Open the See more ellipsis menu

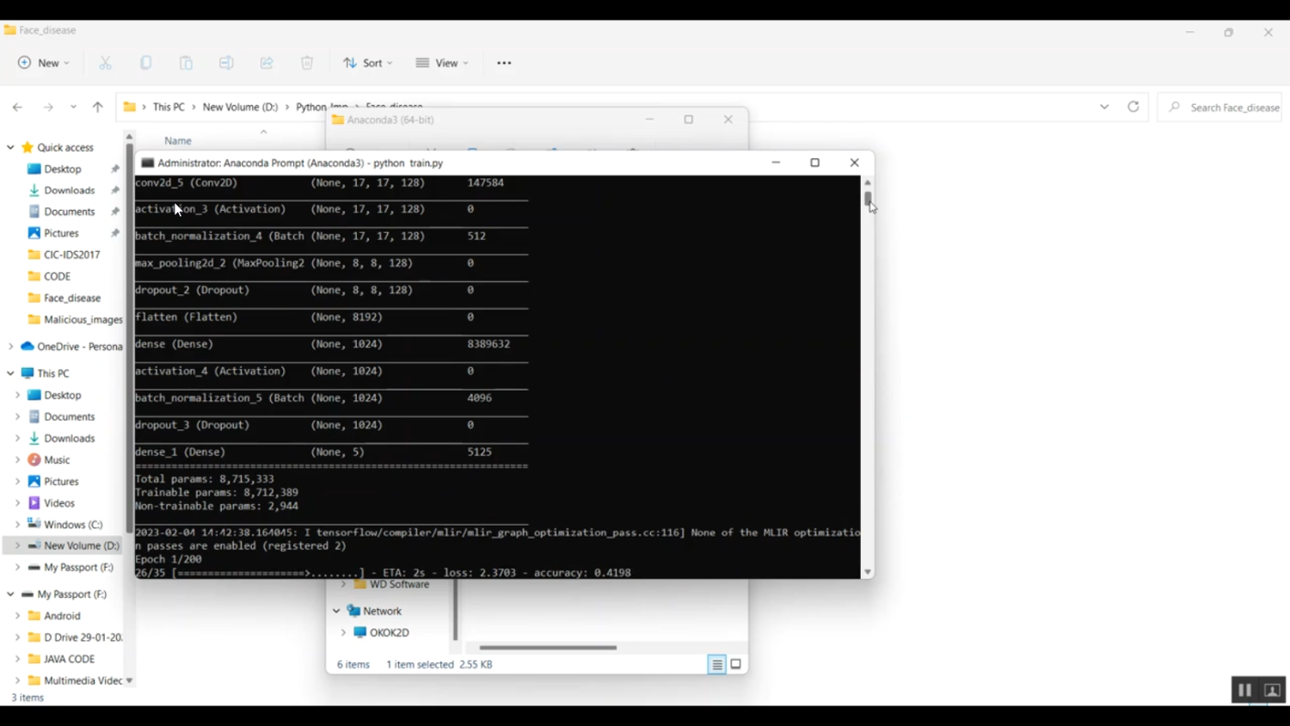pos(504,63)
